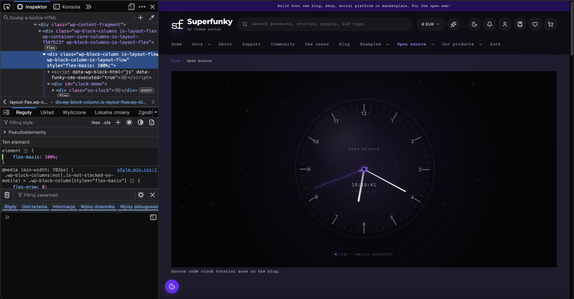The width and height of the screenshot is (574, 299).
Task: Click the product search field
Action: (325, 24)
